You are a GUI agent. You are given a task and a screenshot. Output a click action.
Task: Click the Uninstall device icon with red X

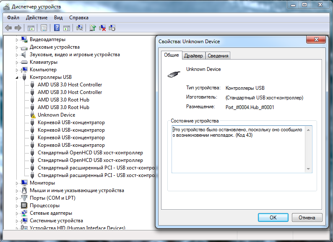coord(102,28)
